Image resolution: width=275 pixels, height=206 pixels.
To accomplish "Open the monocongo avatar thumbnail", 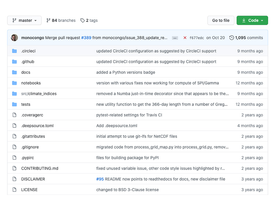I will click(x=15, y=38).
